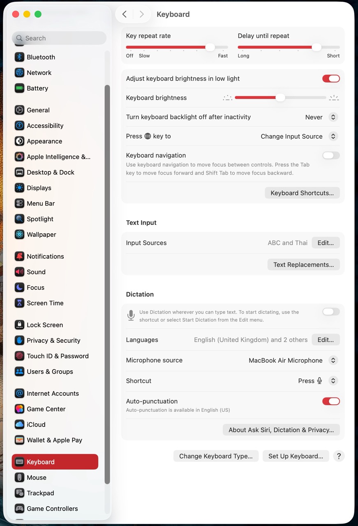Open Game Controllers in sidebar
The height and width of the screenshot is (526, 358).
[55, 509]
